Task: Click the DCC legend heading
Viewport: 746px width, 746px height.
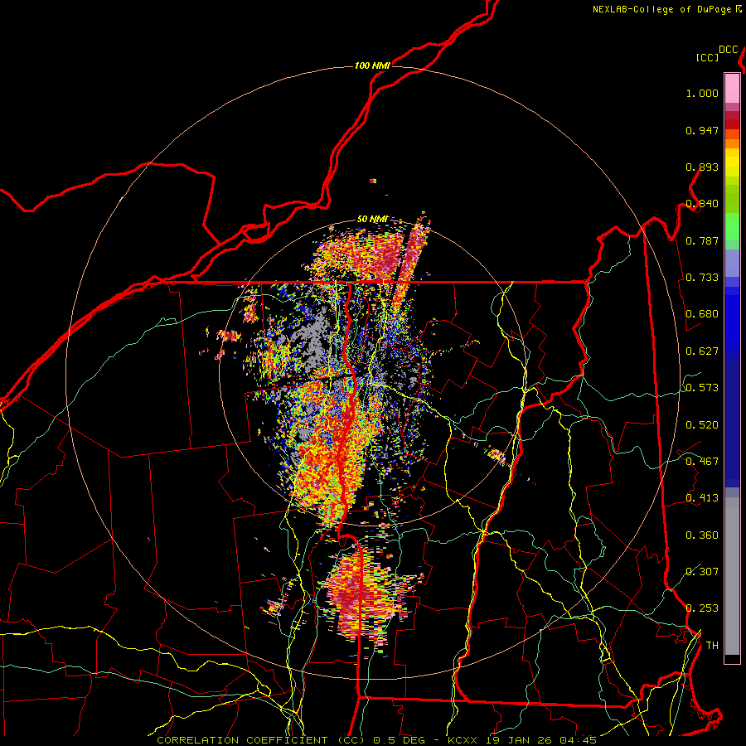Action: click(728, 50)
